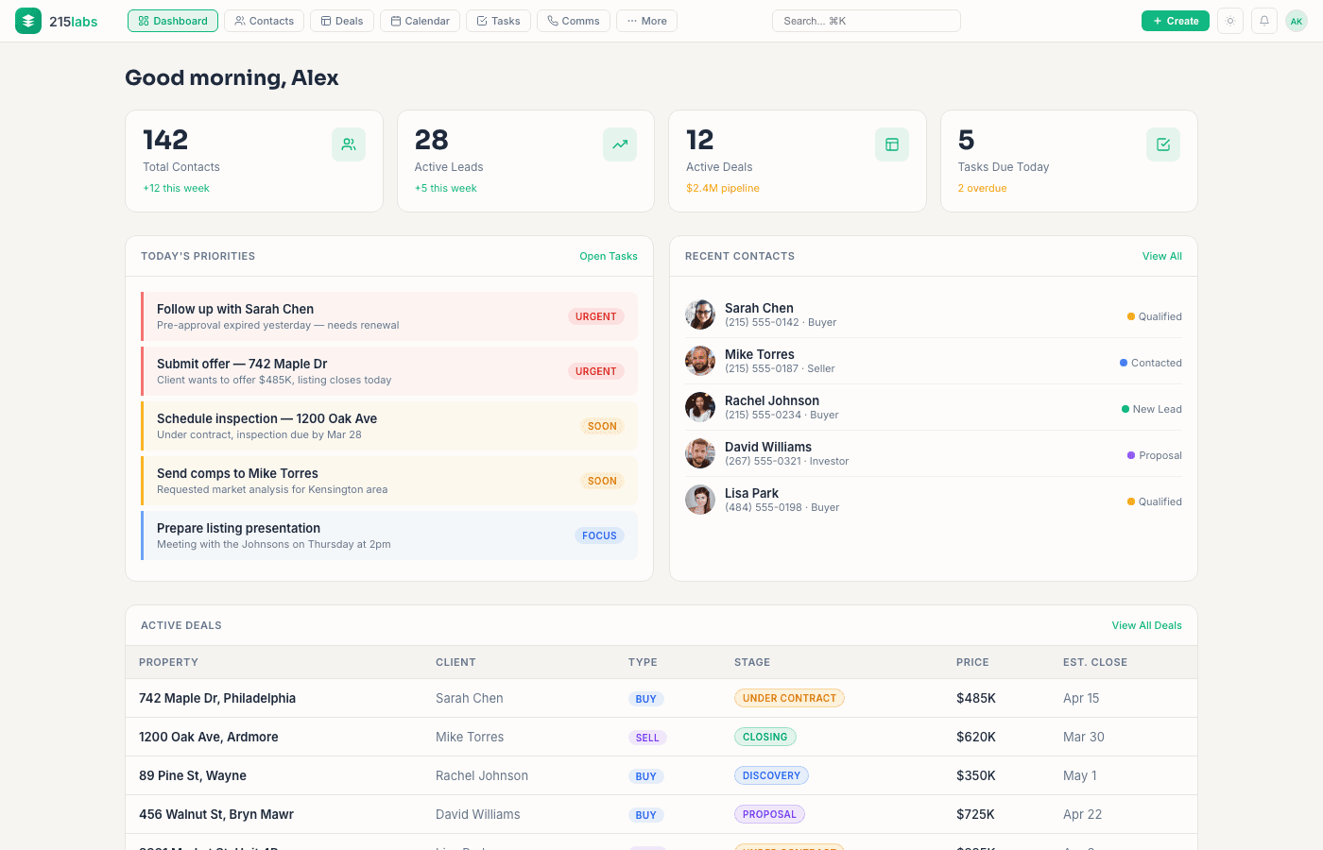Click View All in Recent Contacts
Viewport: 1323px width, 850px height.
click(x=1161, y=256)
